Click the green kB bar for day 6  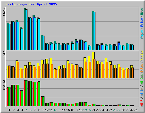point(31,94)
